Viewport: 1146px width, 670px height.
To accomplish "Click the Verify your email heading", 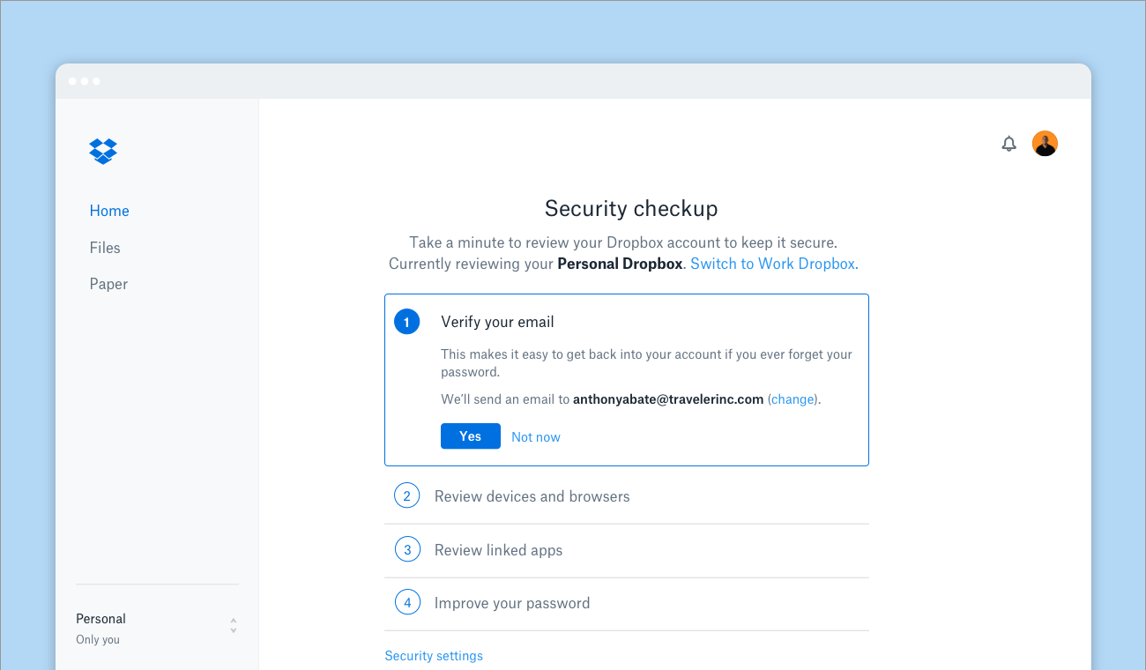I will click(497, 322).
